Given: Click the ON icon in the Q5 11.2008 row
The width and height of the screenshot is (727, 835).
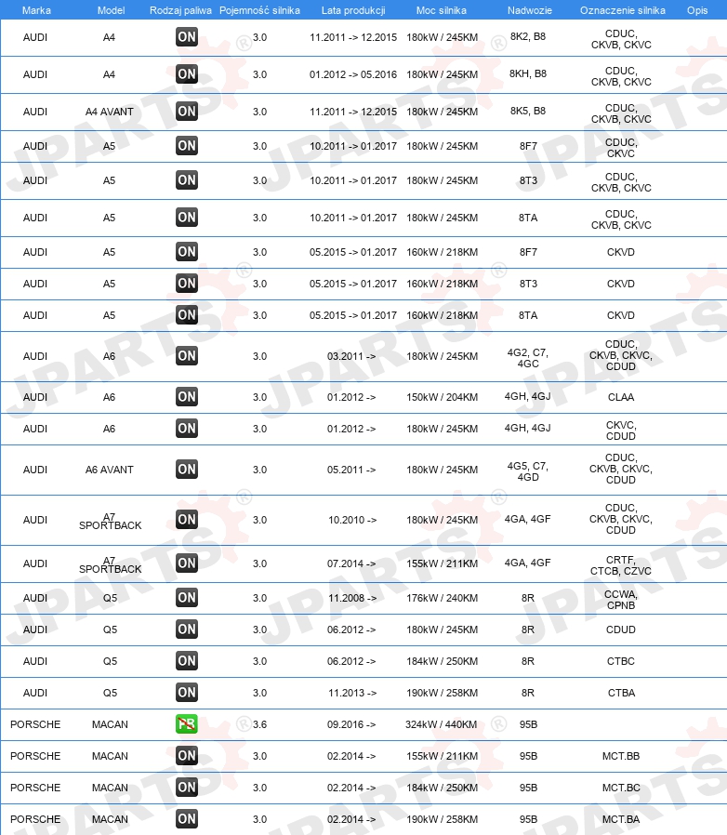Looking at the screenshot, I should (187, 598).
